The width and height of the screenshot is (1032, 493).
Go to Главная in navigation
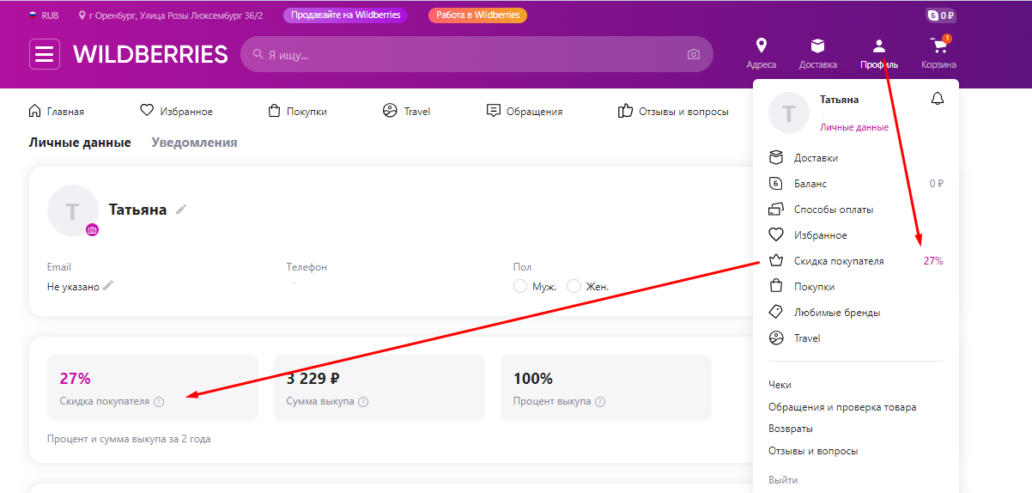coord(57,111)
